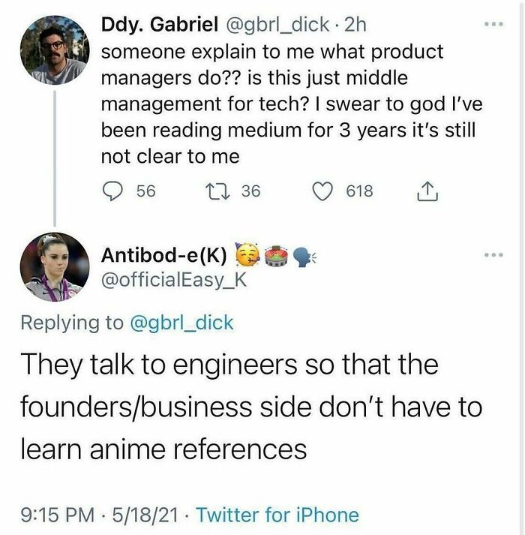This screenshot has height=535, width=525.
Task: Open Ddy. Gabriel's profile picture
Action: tap(55, 50)
